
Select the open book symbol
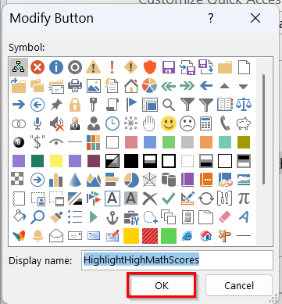(x=225, y=105)
